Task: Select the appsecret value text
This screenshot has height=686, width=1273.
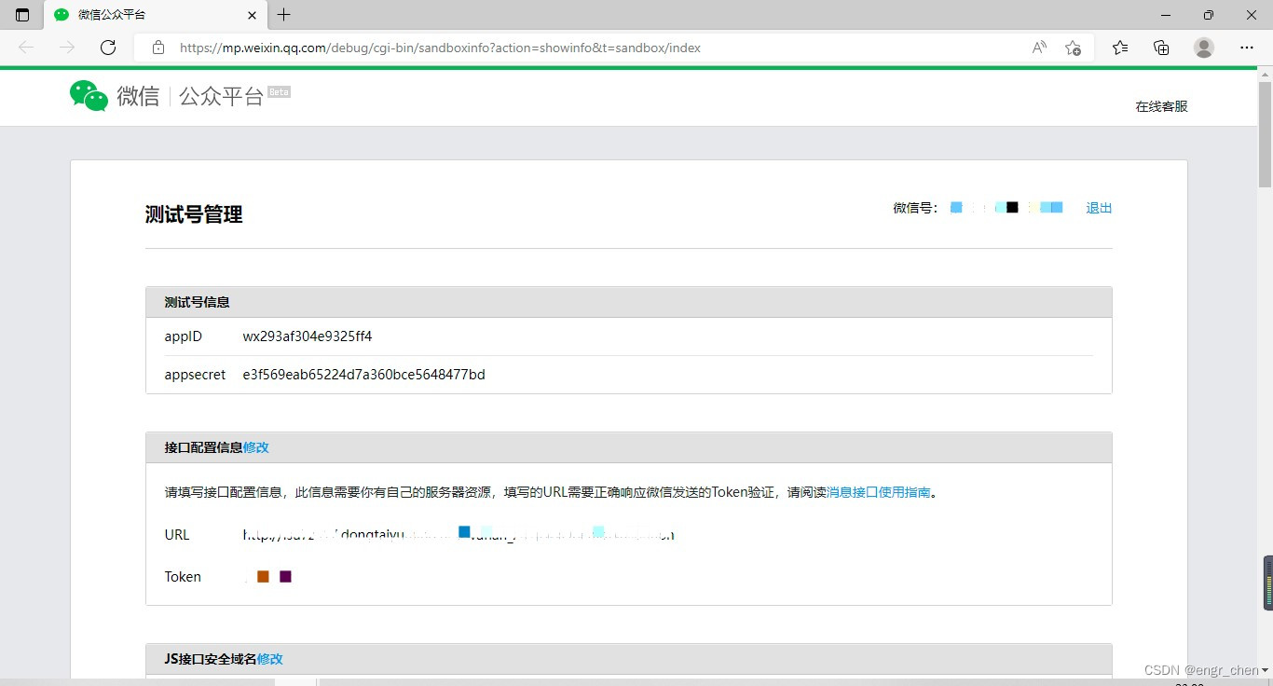Action: pos(363,375)
